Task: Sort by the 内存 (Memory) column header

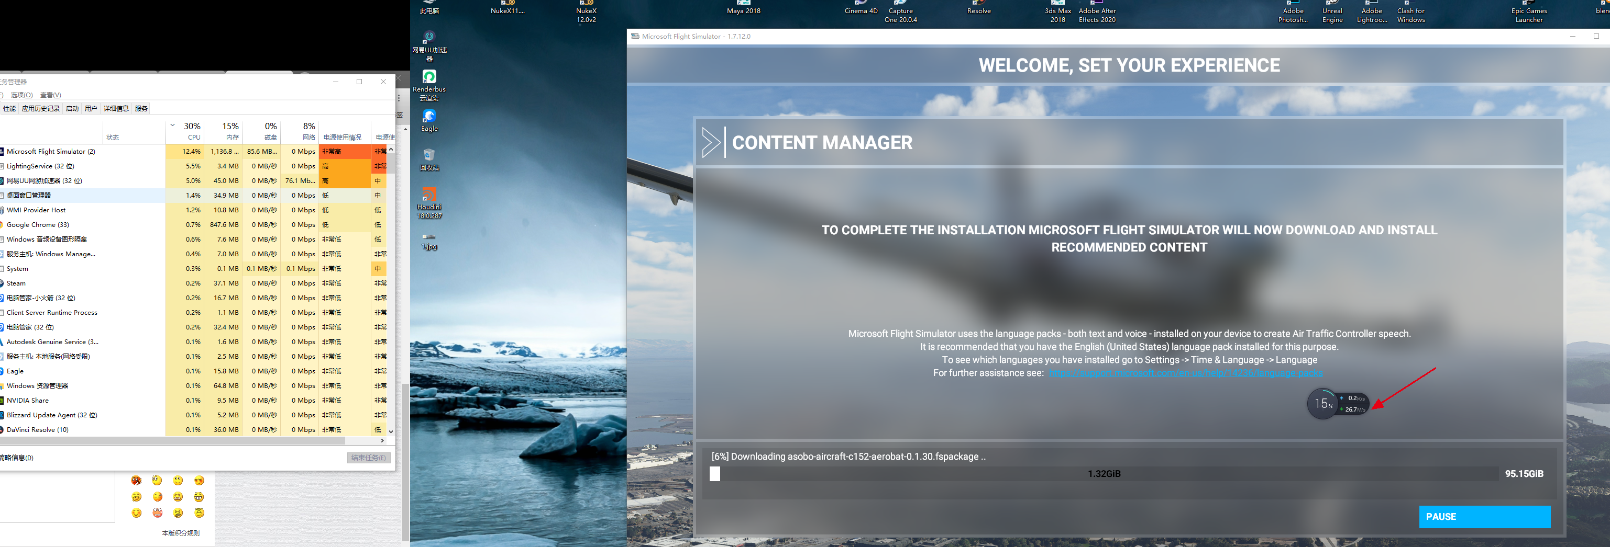Action: tap(230, 131)
